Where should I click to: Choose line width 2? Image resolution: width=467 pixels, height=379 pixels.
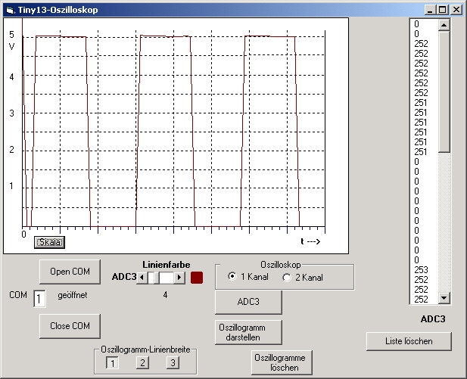click(142, 363)
